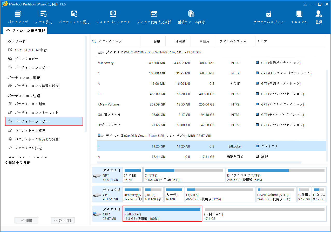Viewport: 331px width, 232px height.
Task: Open the マニュアル (Manual)
Action: tap(299, 16)
